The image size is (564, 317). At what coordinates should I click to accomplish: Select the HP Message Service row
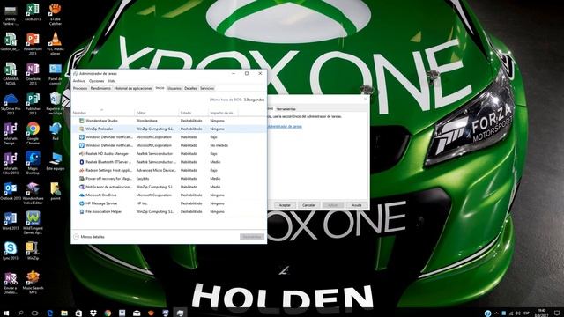(169, 203)
